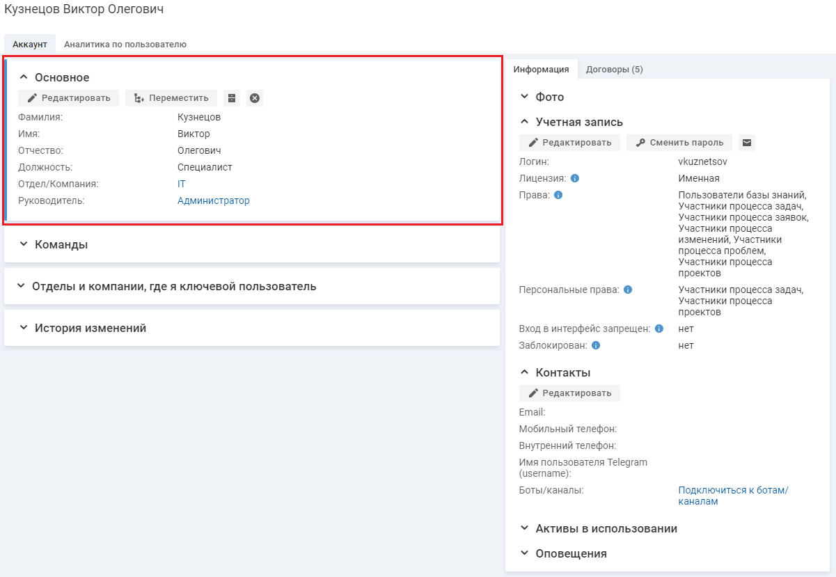Switch to Аналитика по пользователю tab

click(125, 44)
